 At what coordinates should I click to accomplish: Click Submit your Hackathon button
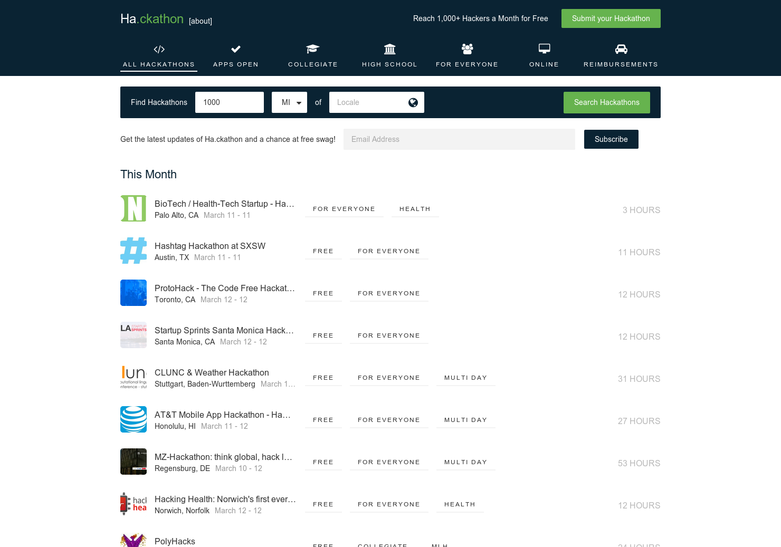611,18
